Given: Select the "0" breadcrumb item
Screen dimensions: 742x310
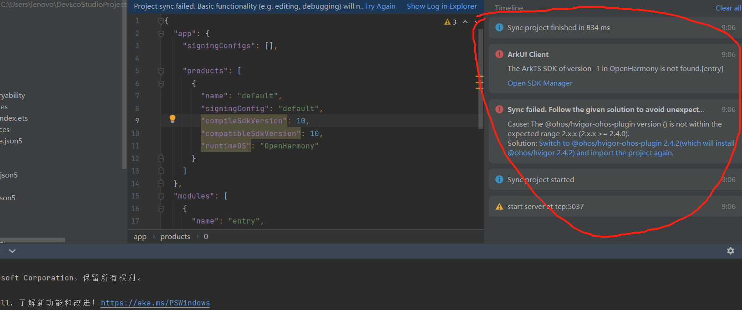Looking at the screenshot, I should [x=206, y=237].
